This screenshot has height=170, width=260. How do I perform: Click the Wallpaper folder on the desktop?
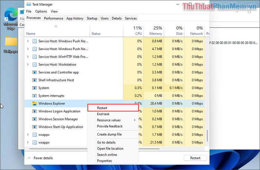[x=11, y=44]
